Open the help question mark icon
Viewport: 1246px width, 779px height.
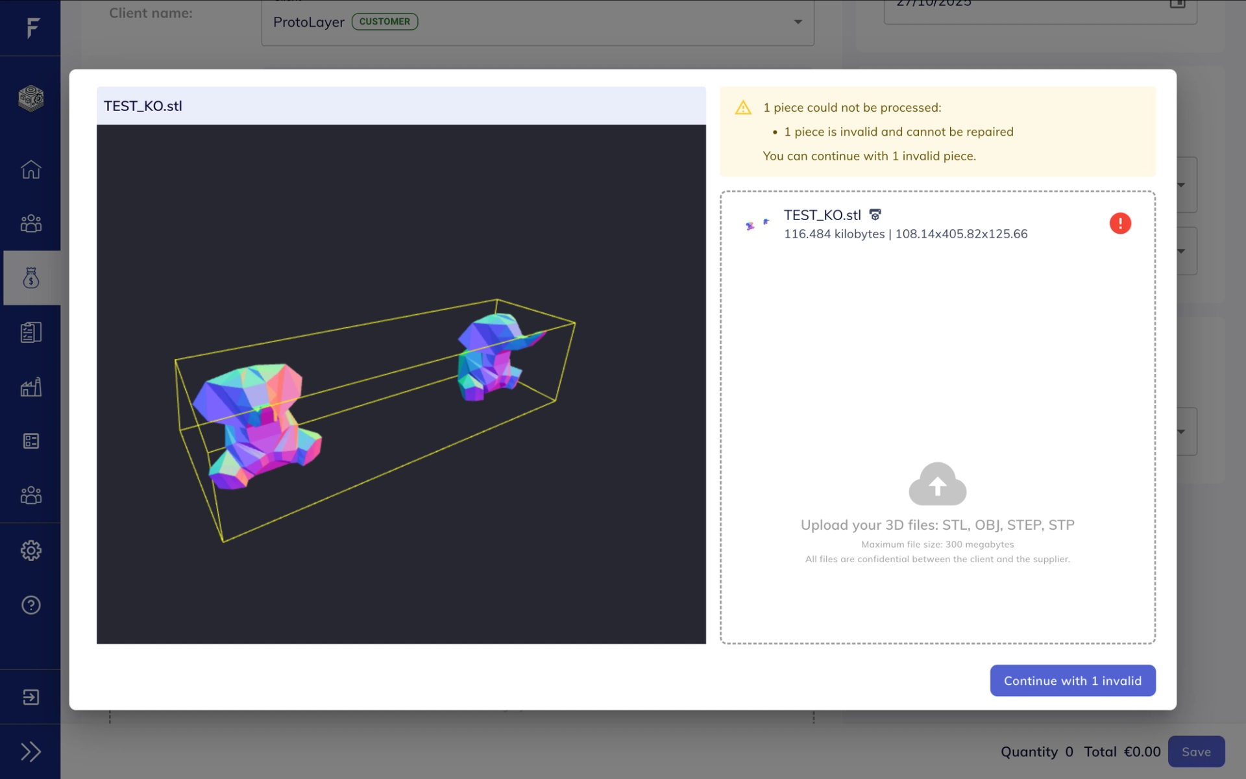click(31, 605)
